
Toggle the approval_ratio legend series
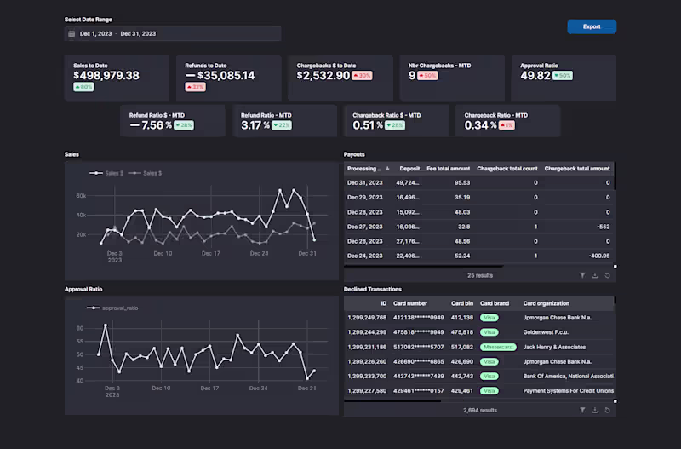(x=112, y=308)
